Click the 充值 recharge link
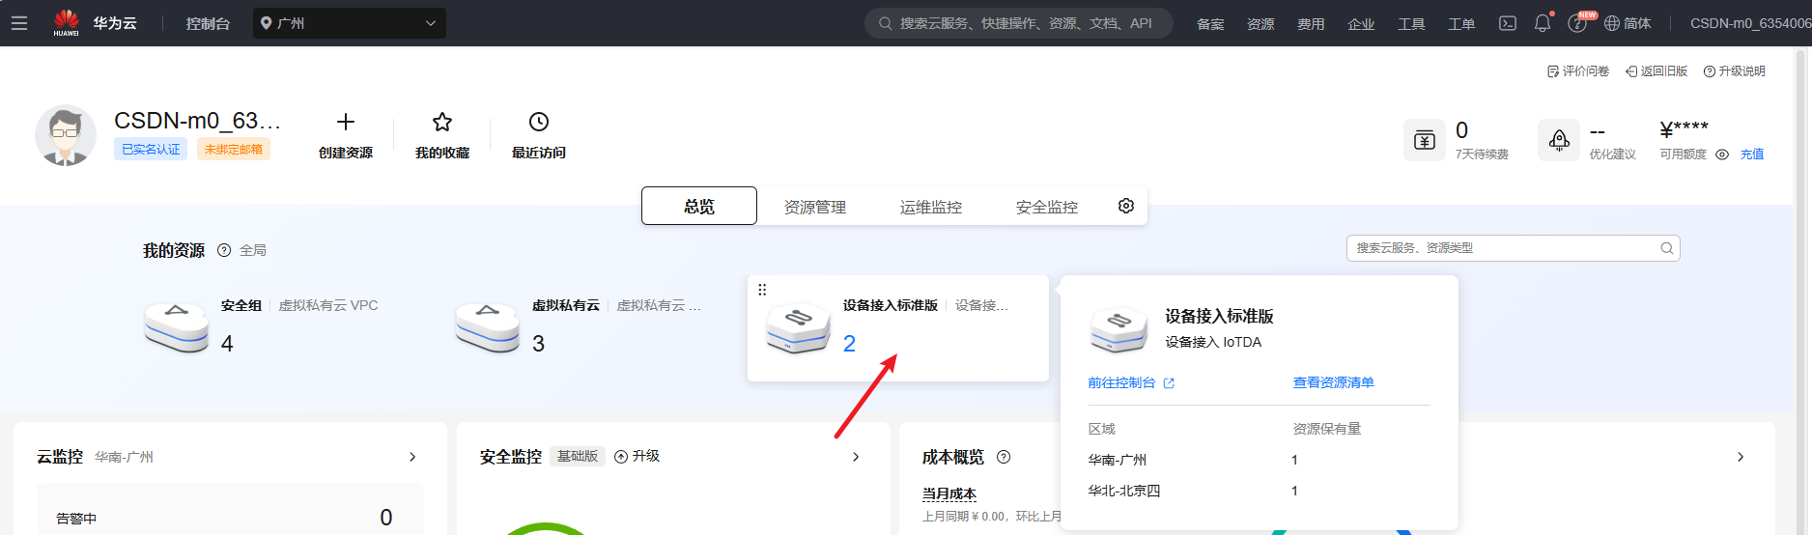The image size is (1812, 535). 1751,155
